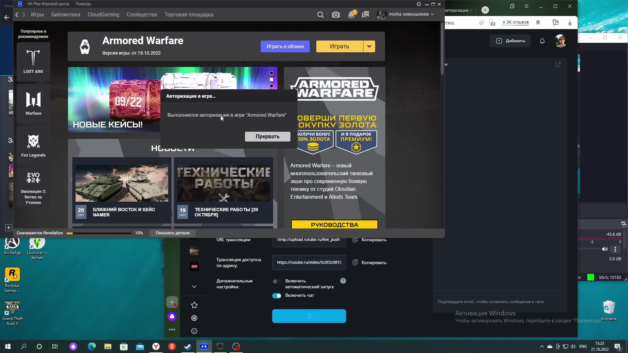The image size is (628, 353).
Task: Click the Эволюция 2 sidebar icon
Action: tap(33, 178)
